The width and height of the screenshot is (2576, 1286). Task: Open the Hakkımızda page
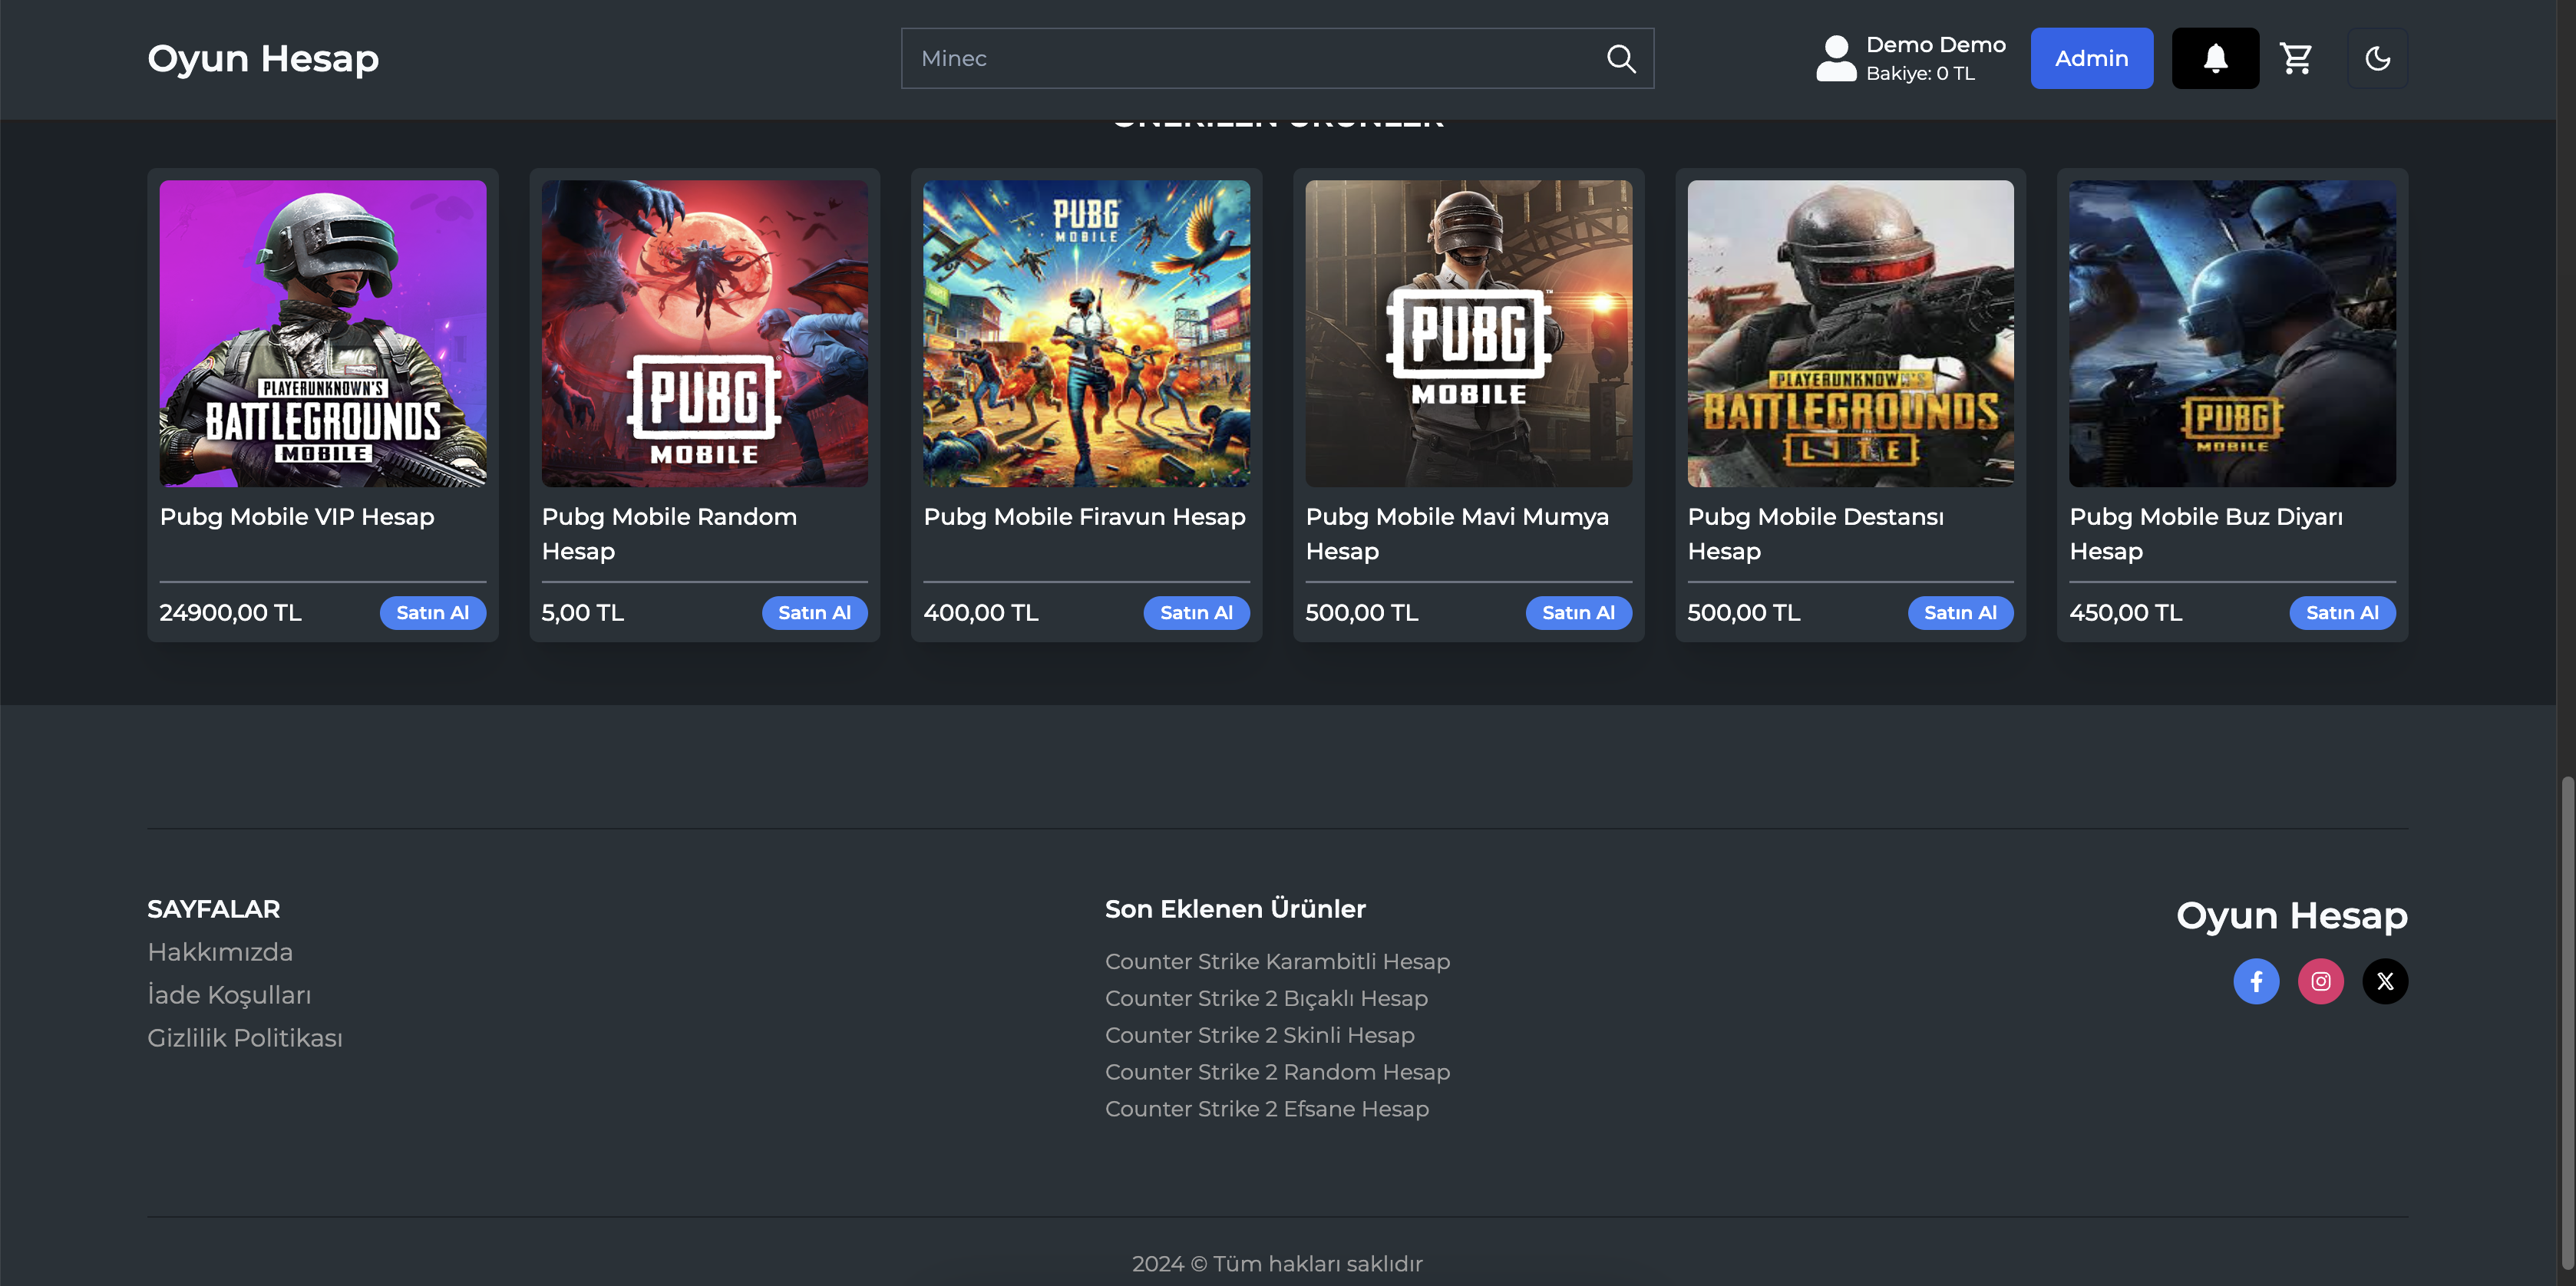pos(220,952)
